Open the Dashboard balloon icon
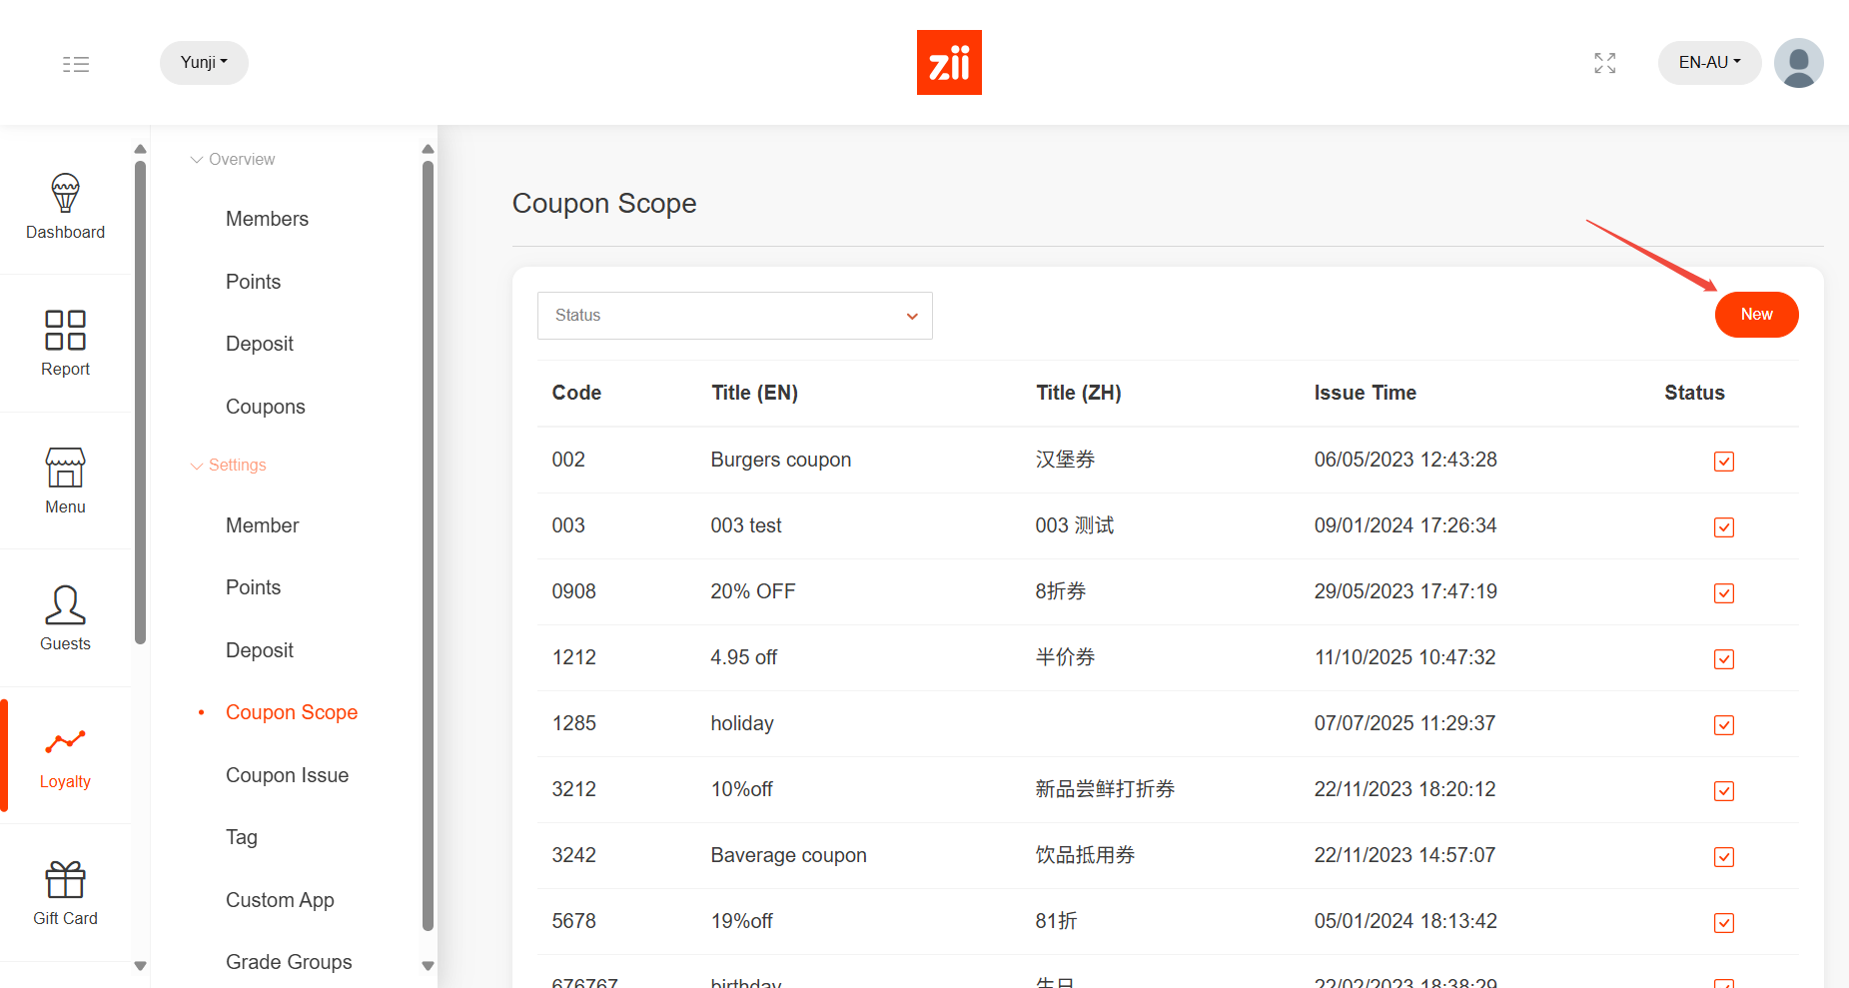The height and width of the screenshot is (988, 1849). coord(65,194)
